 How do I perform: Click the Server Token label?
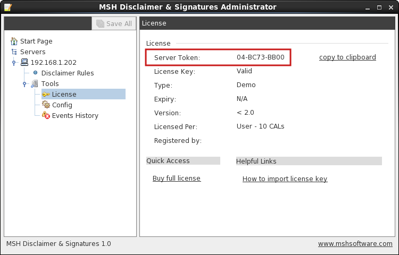coord(177,58)
